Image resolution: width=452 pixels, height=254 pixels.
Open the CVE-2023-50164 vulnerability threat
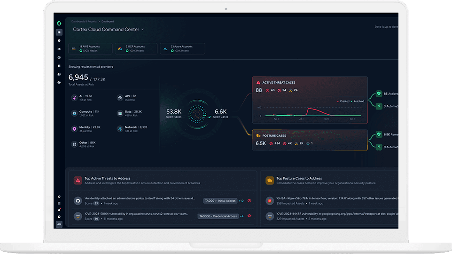pyautogui.click(x=136, y=214)
